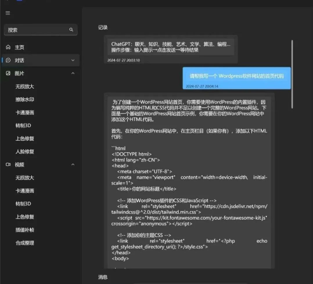The width and height of the screenshot is (313, 284).
Task: Click the chat bubble icon beside 对话
Action: [8, 60]
